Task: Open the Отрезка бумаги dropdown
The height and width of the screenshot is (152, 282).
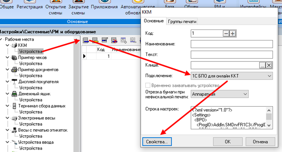Action: [245, 94]
